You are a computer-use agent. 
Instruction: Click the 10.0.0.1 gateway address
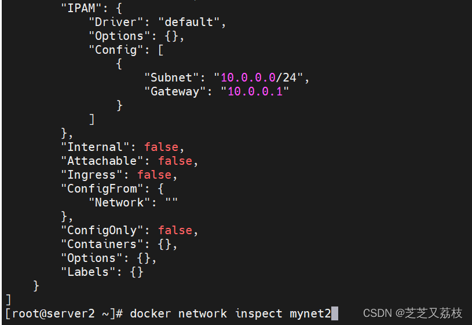pyautogui.click(x=255, y=91)
